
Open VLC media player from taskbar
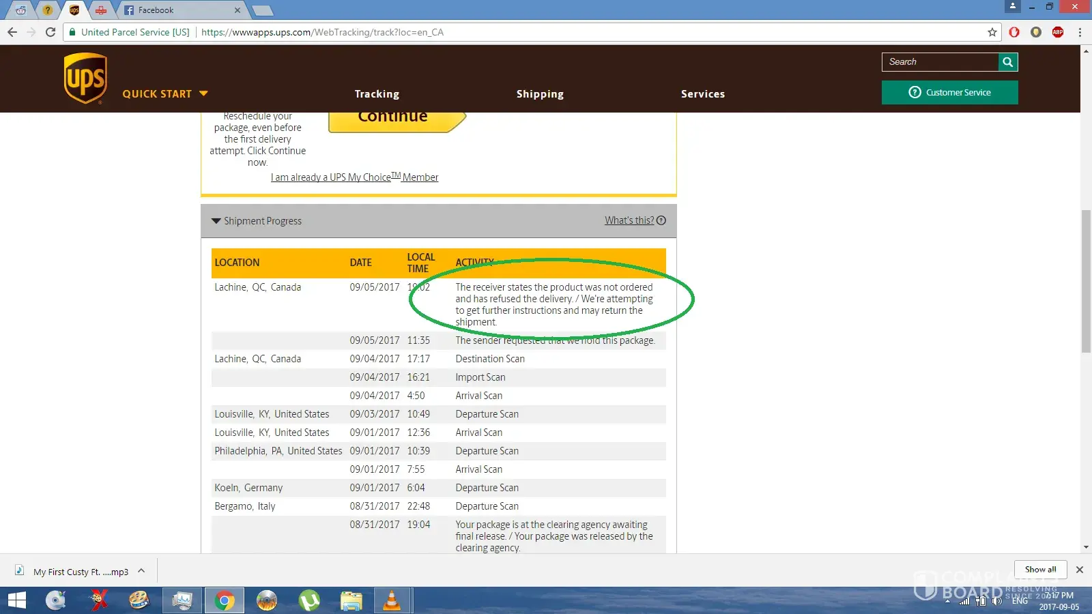coord(392,600)
